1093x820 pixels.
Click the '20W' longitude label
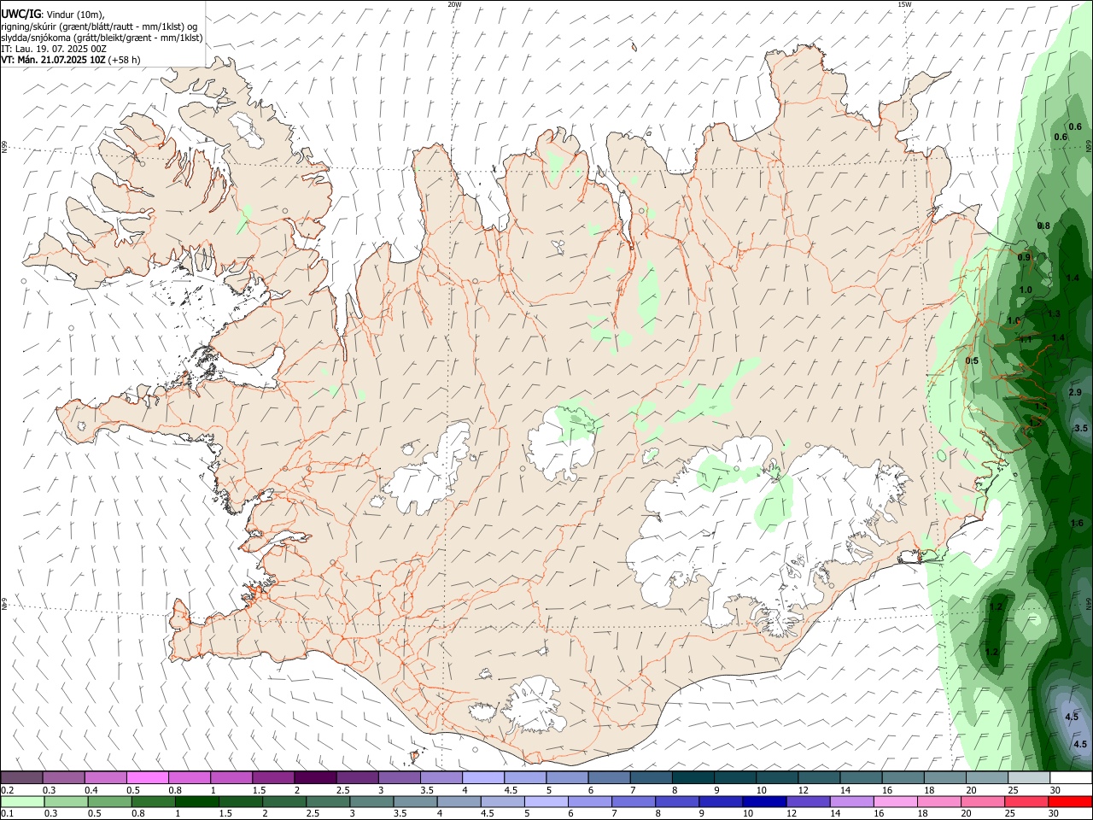pos(454,4)
